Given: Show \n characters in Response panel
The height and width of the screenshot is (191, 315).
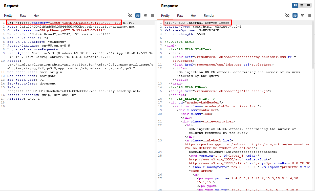Looking at the screenshot, I should coord(303,15).
